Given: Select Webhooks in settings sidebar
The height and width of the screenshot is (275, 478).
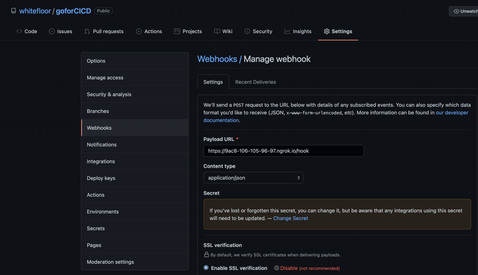Looking at the screenshot, I should tap(135, 128).
